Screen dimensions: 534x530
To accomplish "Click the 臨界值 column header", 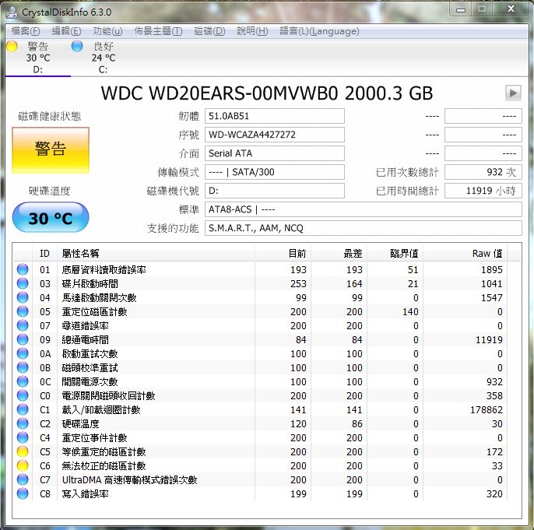I will pyautogui.click(x=395, y=254).
